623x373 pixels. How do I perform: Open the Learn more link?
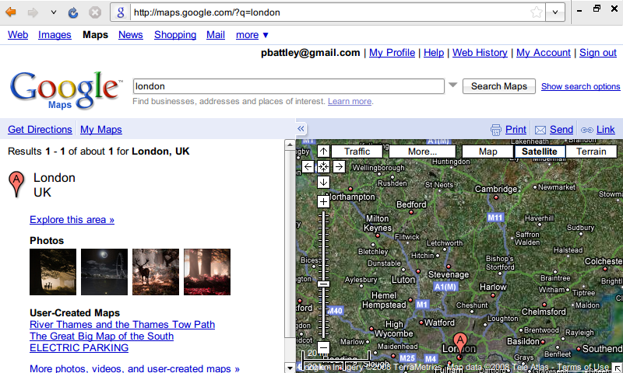pyautogui.click(x=349, y=102)
